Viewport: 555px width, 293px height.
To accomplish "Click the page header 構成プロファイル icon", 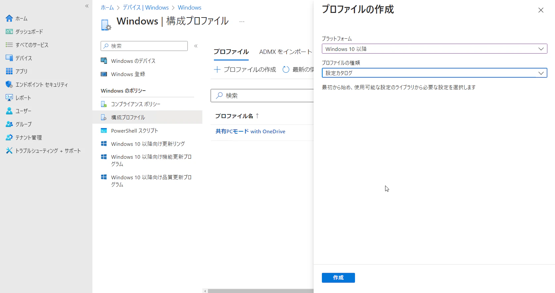I will (106, 25).
